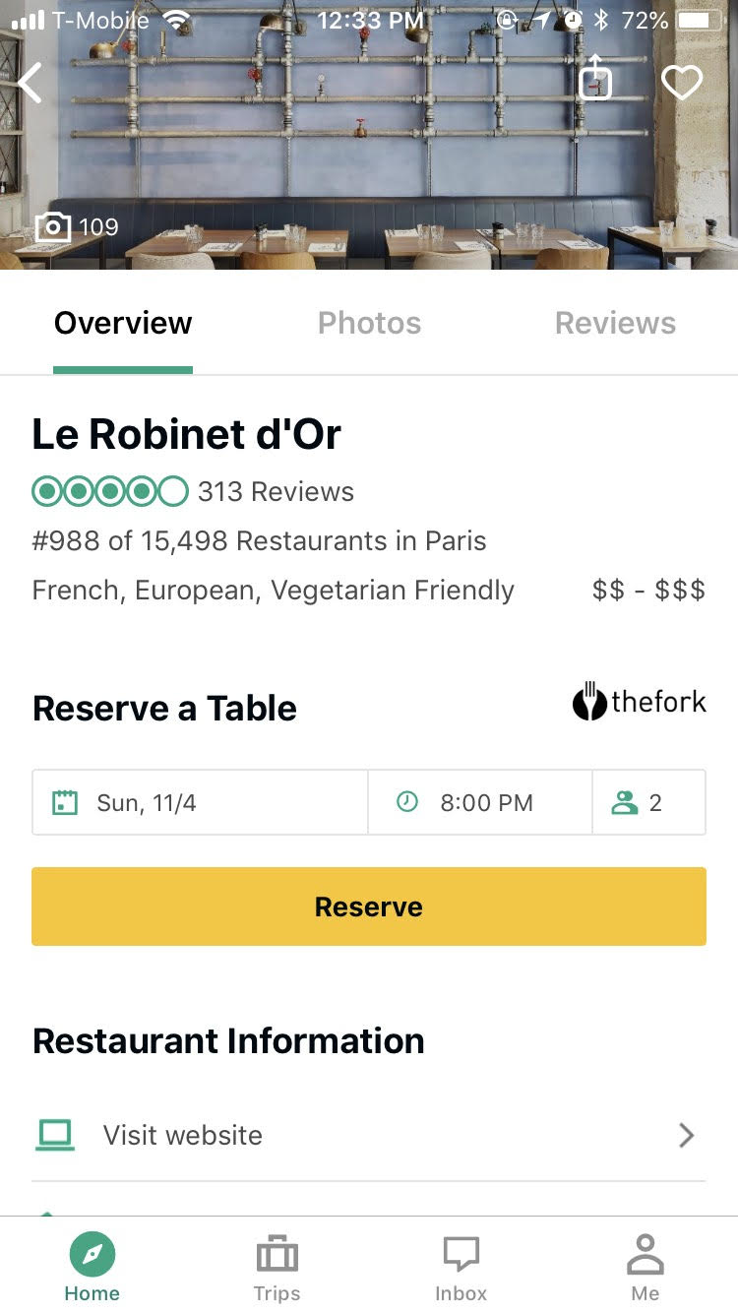
Task: Tap the green rating bubbles
Action: pos(109,491)
